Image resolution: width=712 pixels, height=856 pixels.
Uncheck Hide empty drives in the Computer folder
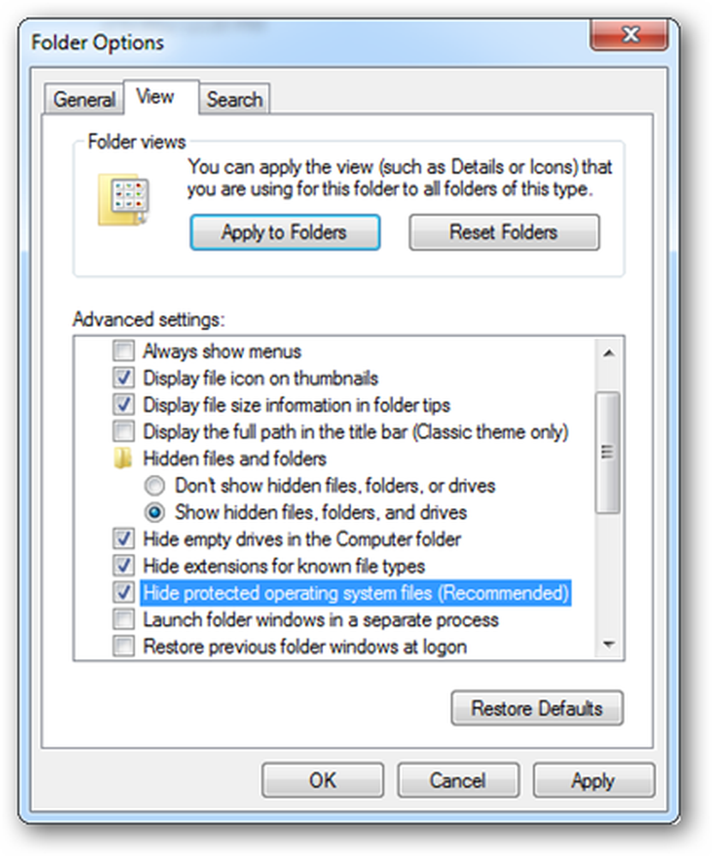123,538
